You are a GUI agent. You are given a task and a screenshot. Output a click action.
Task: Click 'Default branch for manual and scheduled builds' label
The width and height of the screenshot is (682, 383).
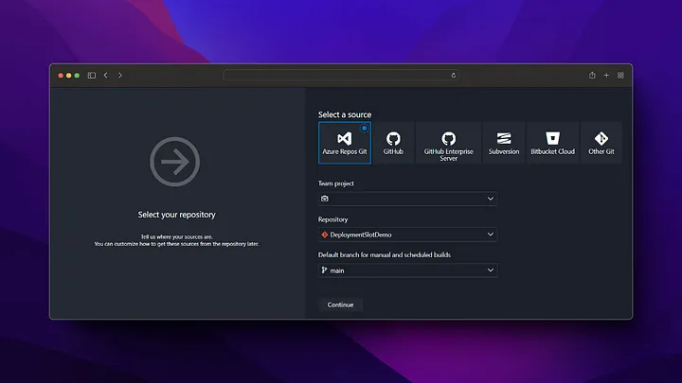click(384, 255)
